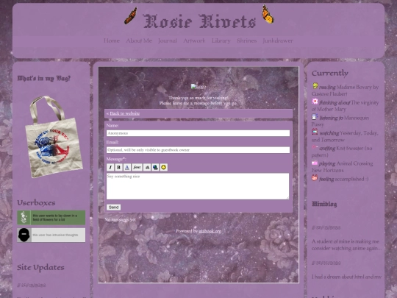The width and height of the screenshot is (397, 298).
Task: Click the thinking about status icon
Action: [315, 102]
